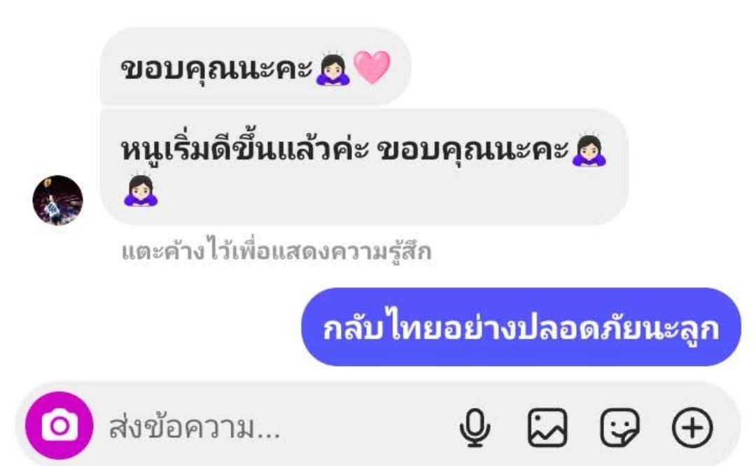756x466 pixels.
Task: Open the camera from the purple button
Action: point(59,425)
